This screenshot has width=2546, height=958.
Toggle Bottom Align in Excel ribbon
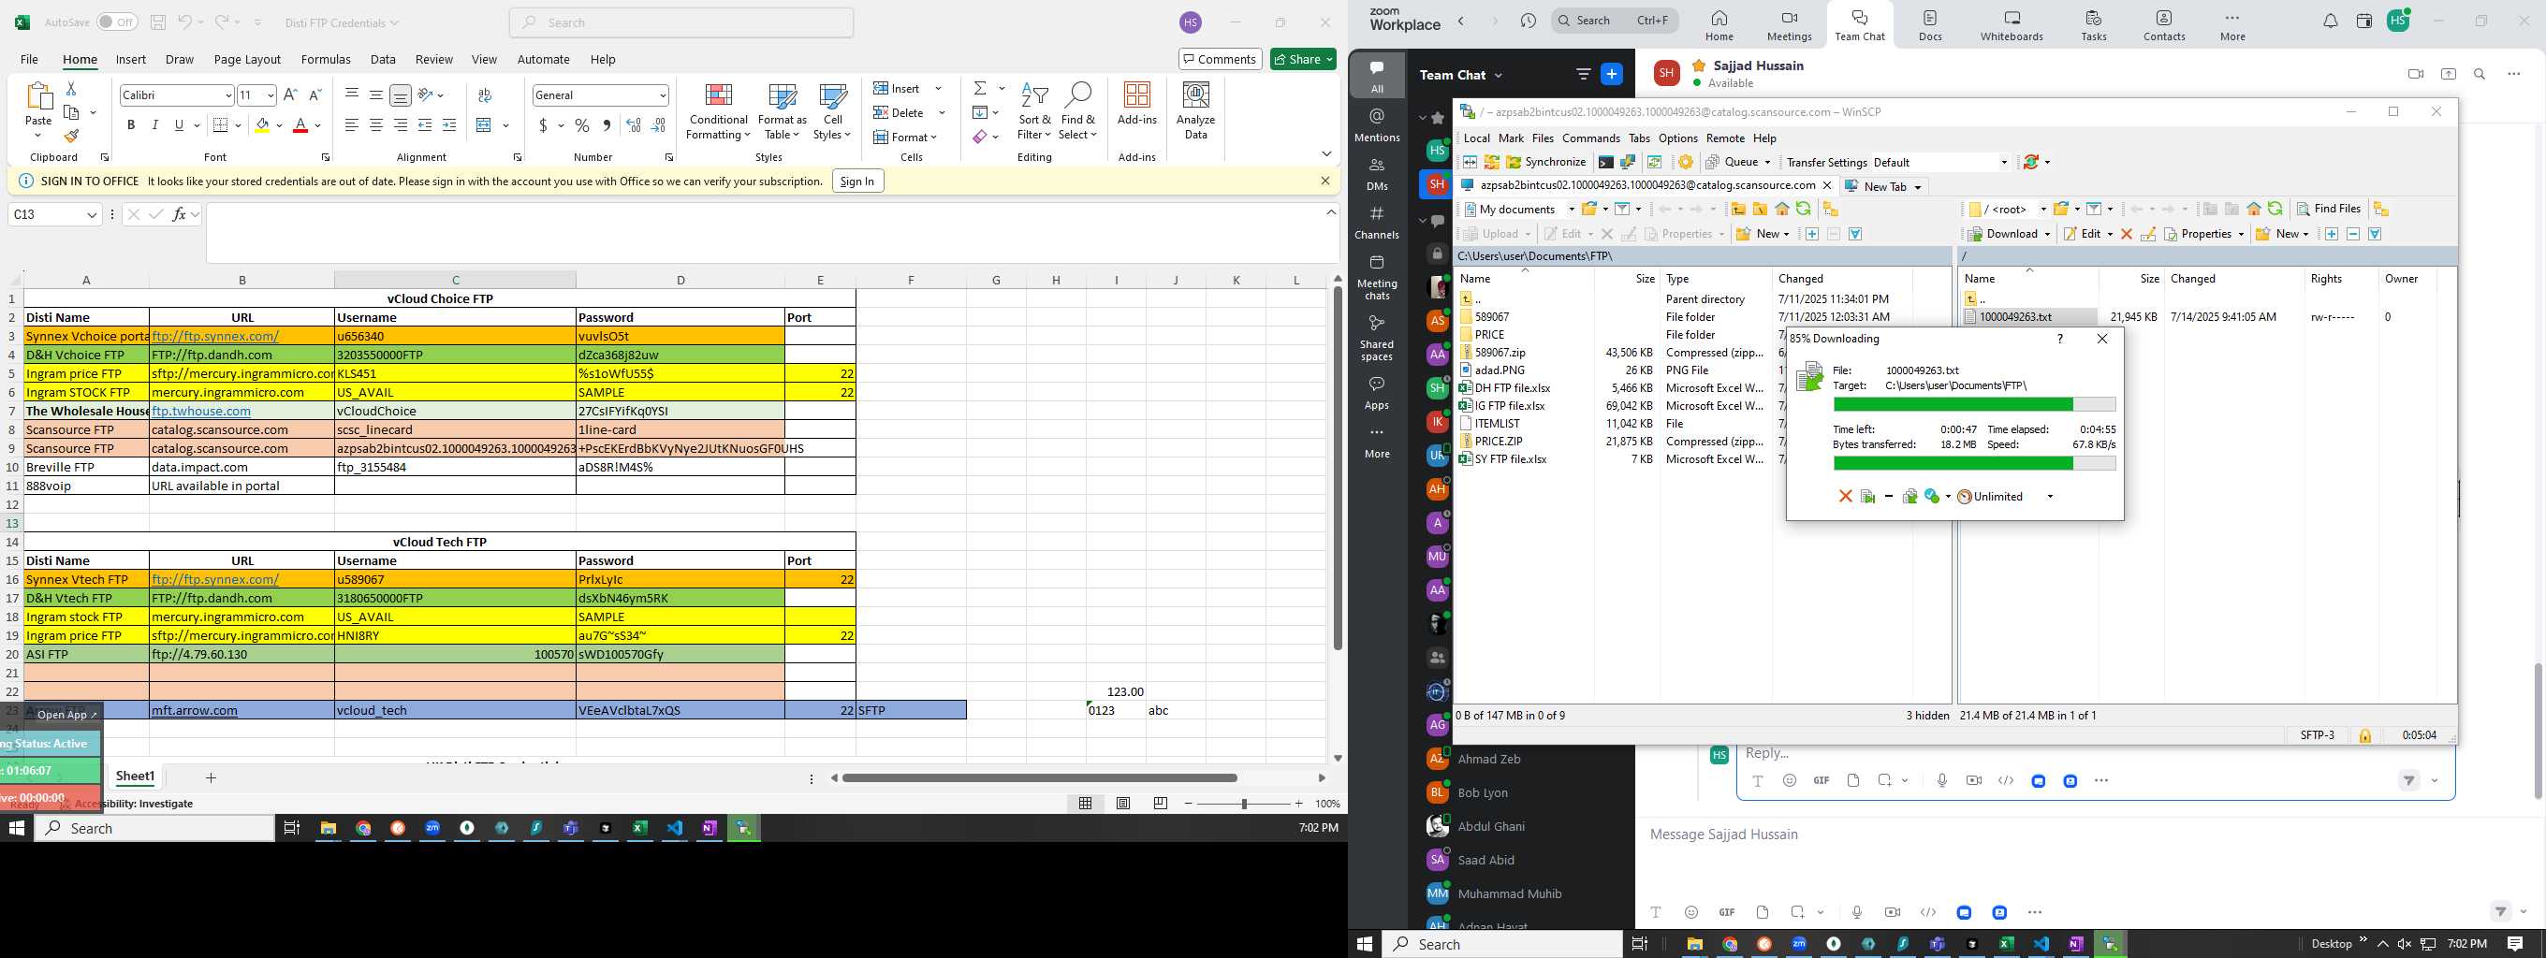pos(401,95)
